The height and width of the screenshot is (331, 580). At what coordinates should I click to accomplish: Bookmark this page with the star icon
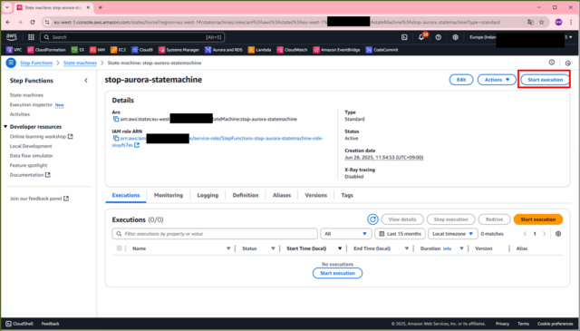pos(542,22)
